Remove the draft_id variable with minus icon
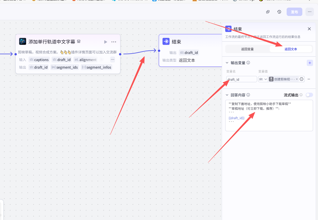The image size is (318, 220). tap(309, 79)
